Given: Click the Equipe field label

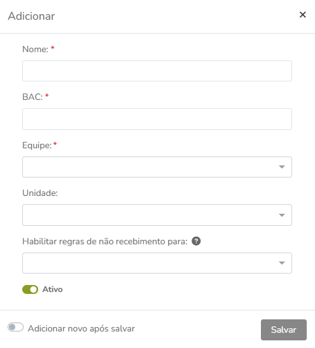Looking at the screenshot, I should coord(37,146).
